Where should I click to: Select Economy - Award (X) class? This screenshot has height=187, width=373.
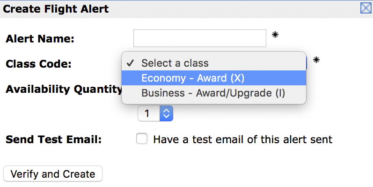[193, 78]
